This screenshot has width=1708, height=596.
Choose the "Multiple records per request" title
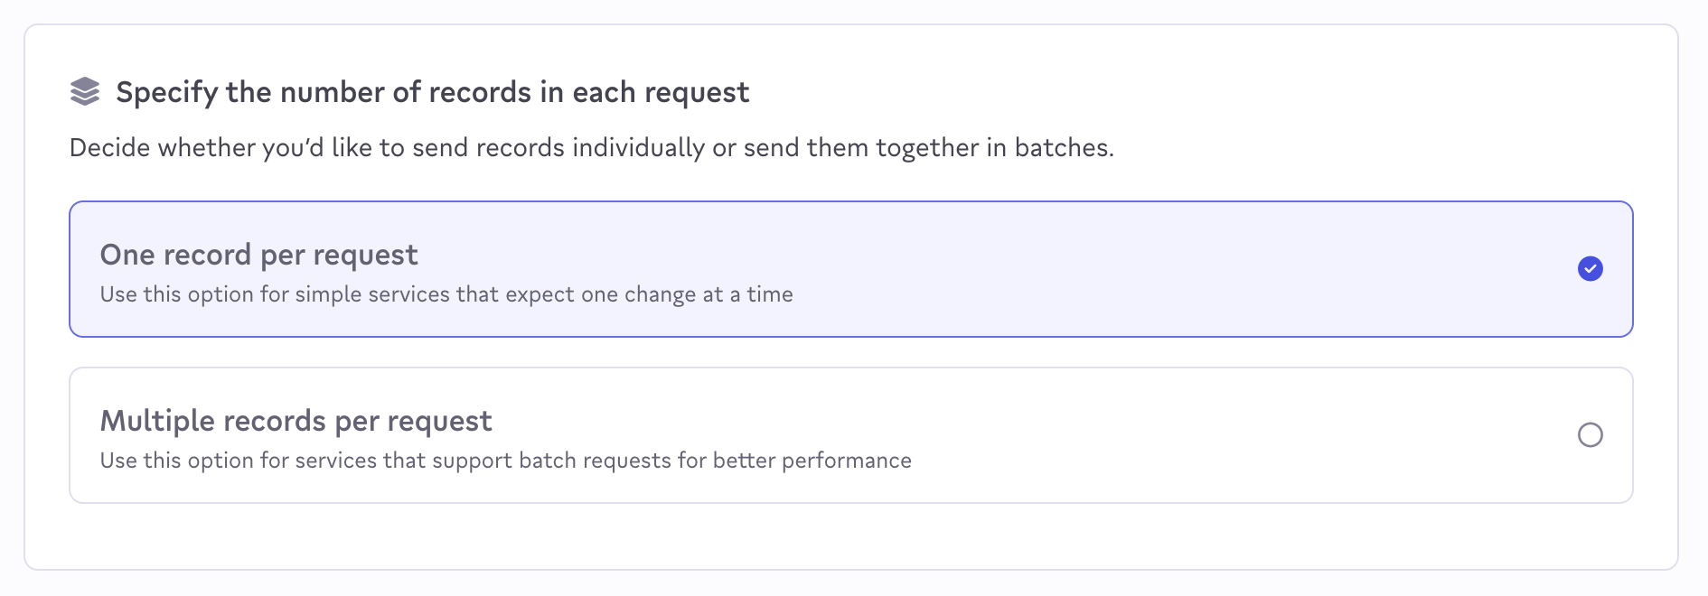pyautogui.click(x=296, y=421)
